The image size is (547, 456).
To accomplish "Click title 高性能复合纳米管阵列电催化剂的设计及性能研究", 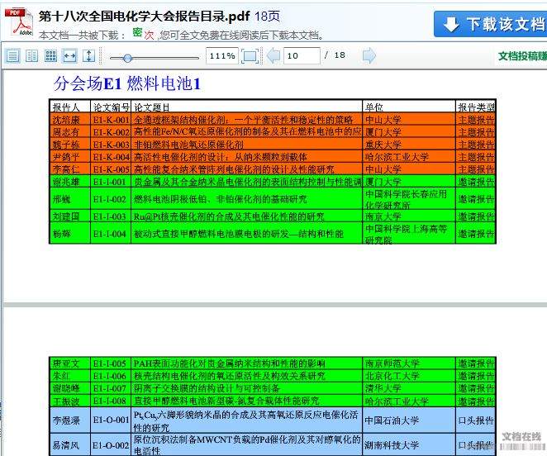I will pos(234,169).
